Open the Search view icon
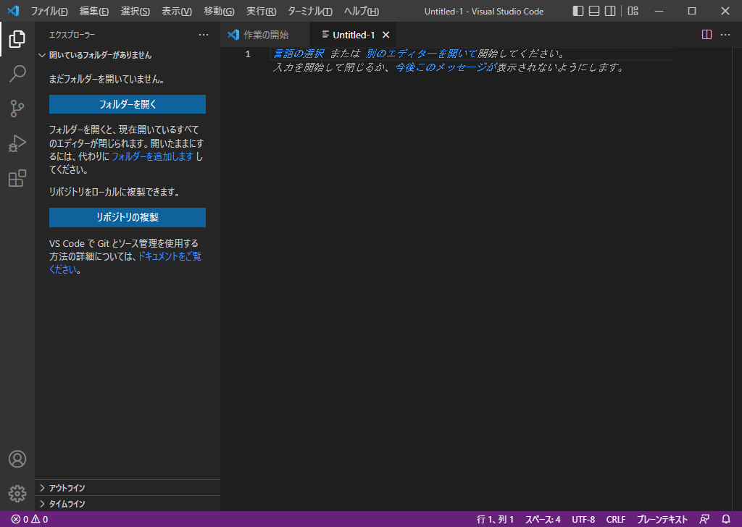 coord(17,74)
